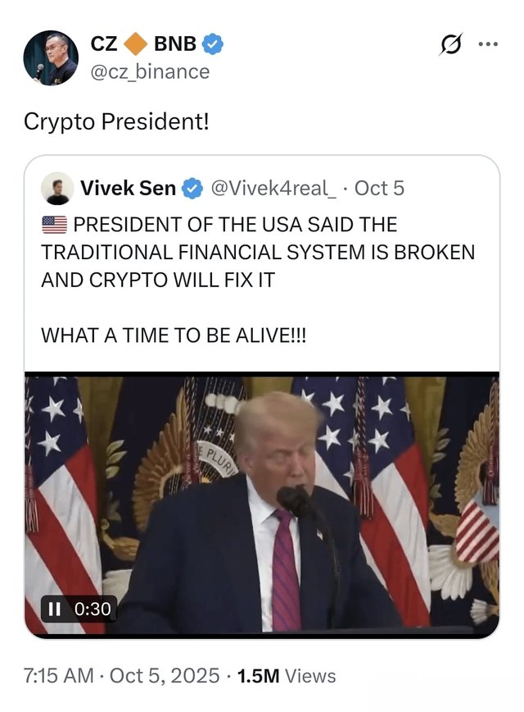Open CZ's profile picture avatar
Viewport: 524px width, 712px height.
pyautogui.click(x=51, y=57)
